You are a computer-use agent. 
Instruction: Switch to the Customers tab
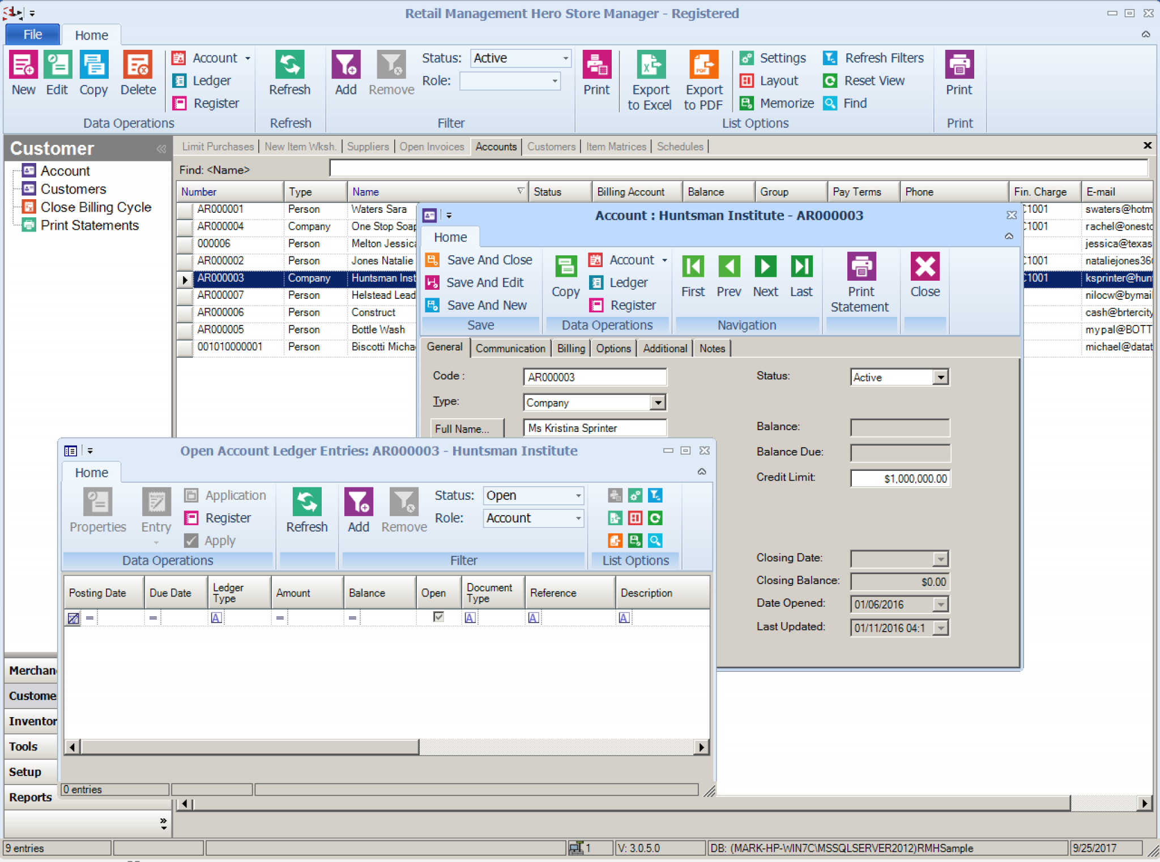(x=551, y=147)
